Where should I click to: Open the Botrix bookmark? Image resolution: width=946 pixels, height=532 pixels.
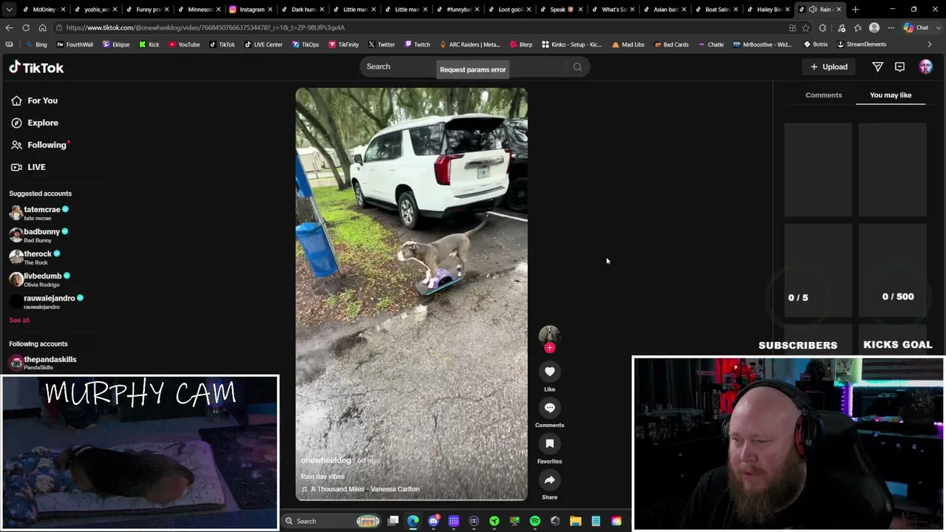pos(815,45)
